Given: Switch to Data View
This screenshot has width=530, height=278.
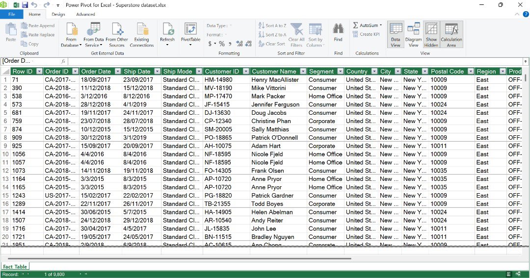Looking at the screenshot, I should tap(396, 35).
